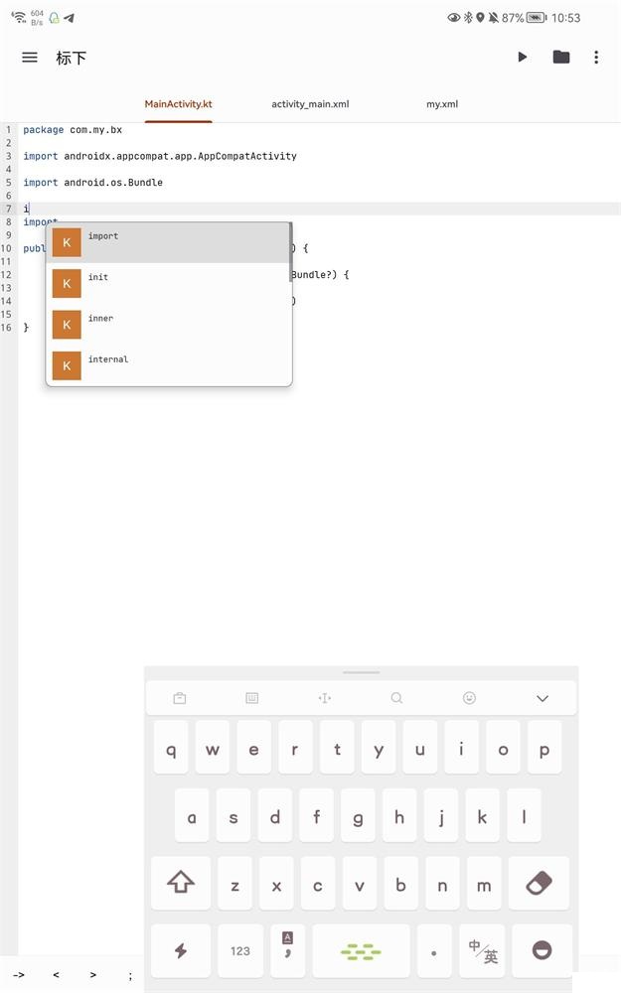The width and height of the screenshot is (621, 993).
Task: Tap the 'n' key
Action: pos(442,883)
